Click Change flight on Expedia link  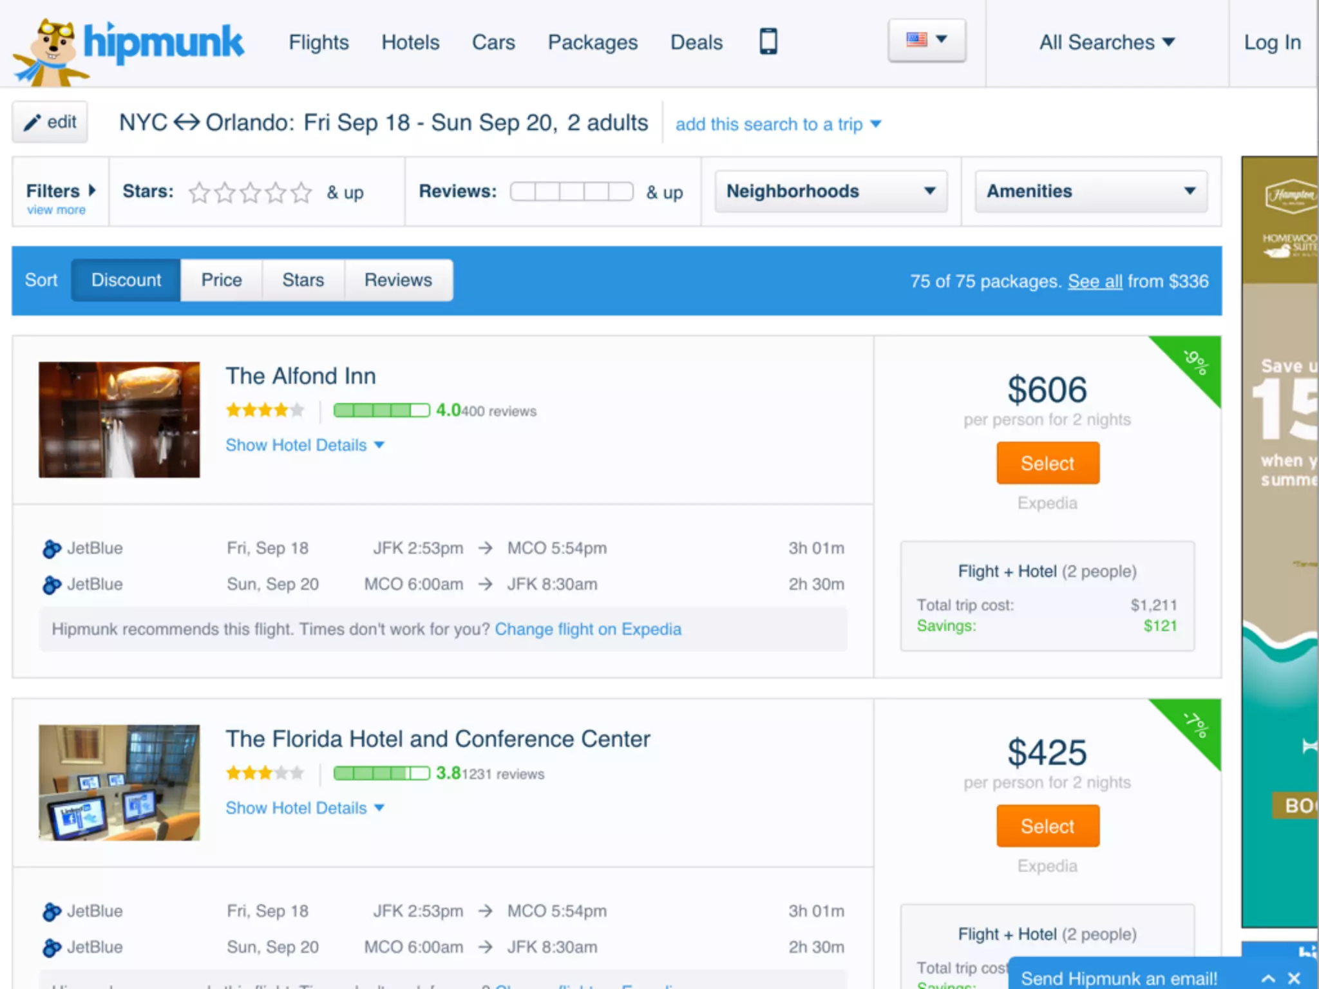pyautogui.click(x=587, y=629)
